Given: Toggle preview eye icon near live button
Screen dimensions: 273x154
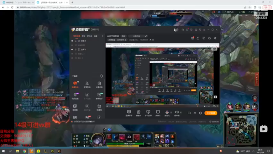Looking at the screenshot, I should pyautogui.click(x=195, y=113).
